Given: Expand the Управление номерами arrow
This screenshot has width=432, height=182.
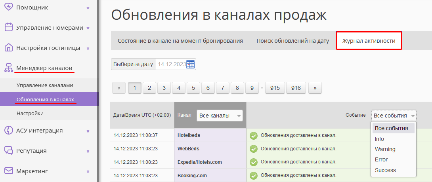Looking at the screenshot, I should 88,28.
